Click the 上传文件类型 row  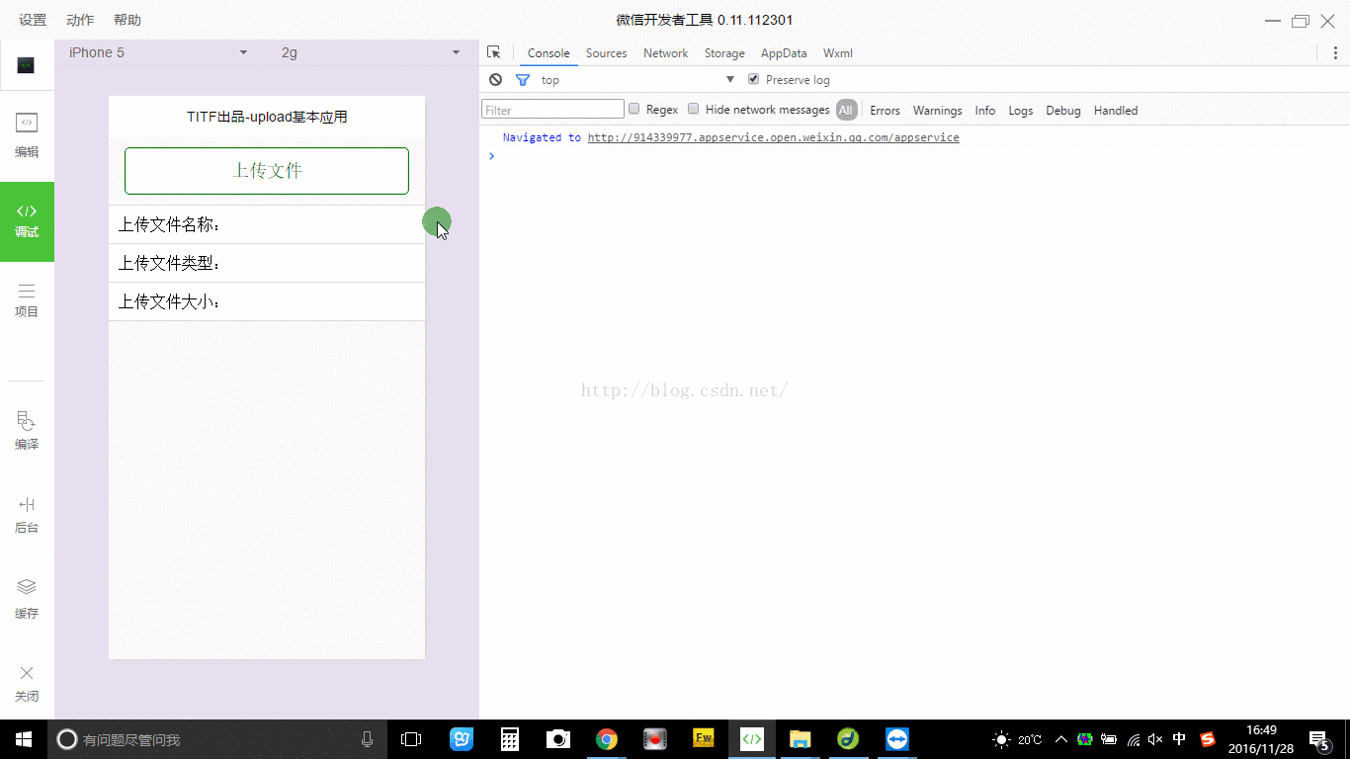(x=267, y=264)
